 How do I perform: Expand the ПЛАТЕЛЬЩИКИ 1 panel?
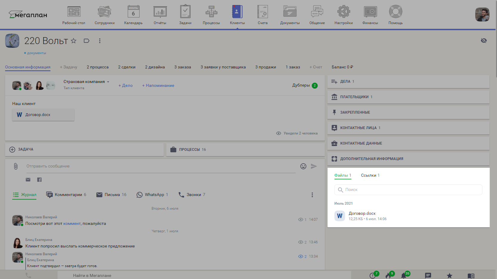click(x=408, y=97)
